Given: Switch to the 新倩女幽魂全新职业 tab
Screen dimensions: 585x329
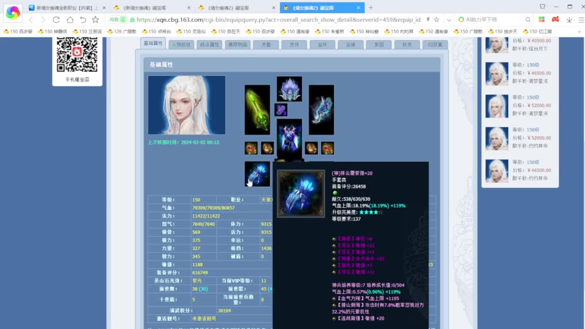Looking at the screenshot, I should [67, 8].
